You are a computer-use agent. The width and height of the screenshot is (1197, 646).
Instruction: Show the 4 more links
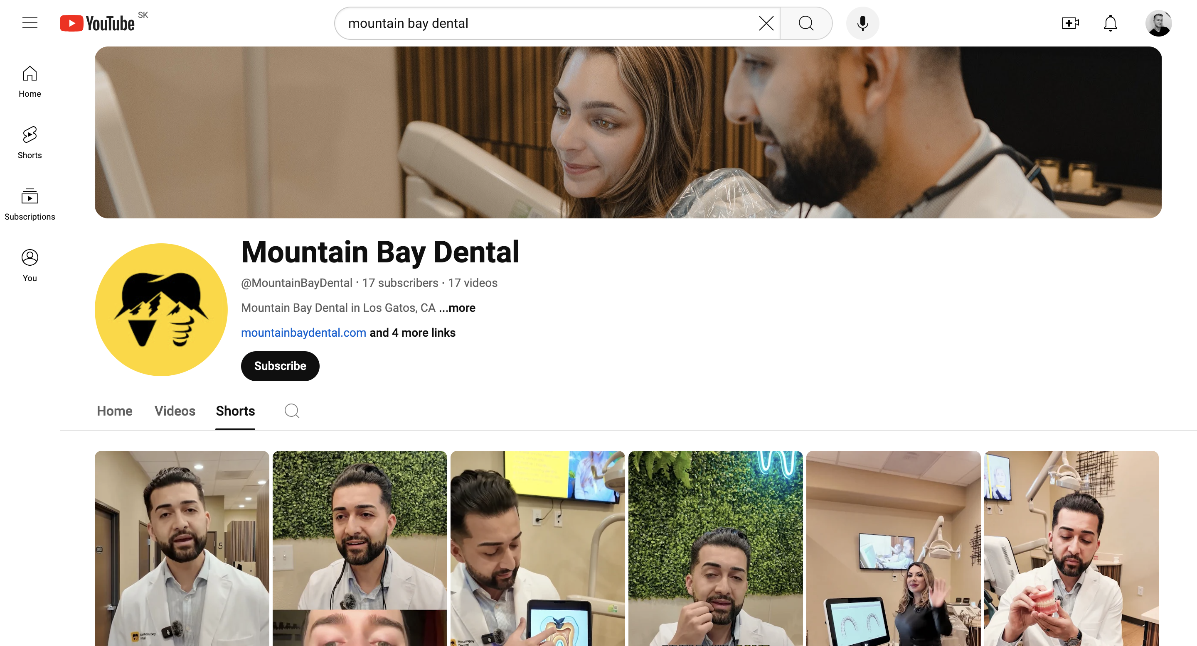(412, 333)
